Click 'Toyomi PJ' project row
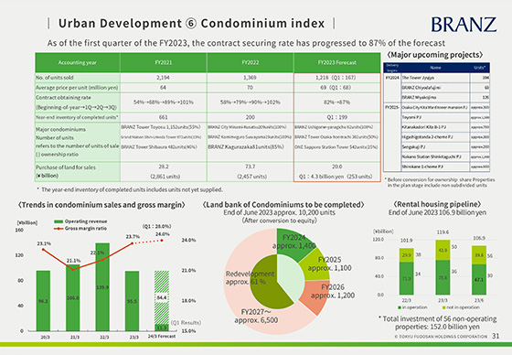Screen dimensions: 512x355 coord(436,117)
